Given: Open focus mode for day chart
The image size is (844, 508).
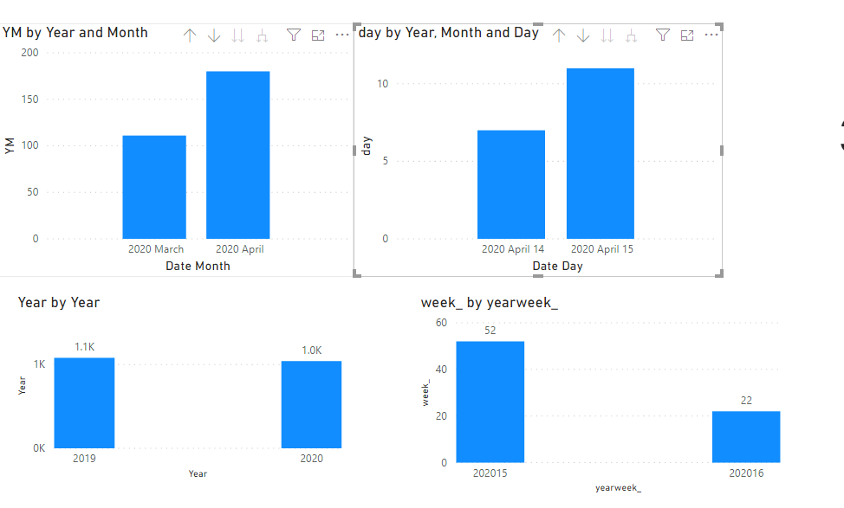Looking at the screenshot, I should click(x=687, y=35).
